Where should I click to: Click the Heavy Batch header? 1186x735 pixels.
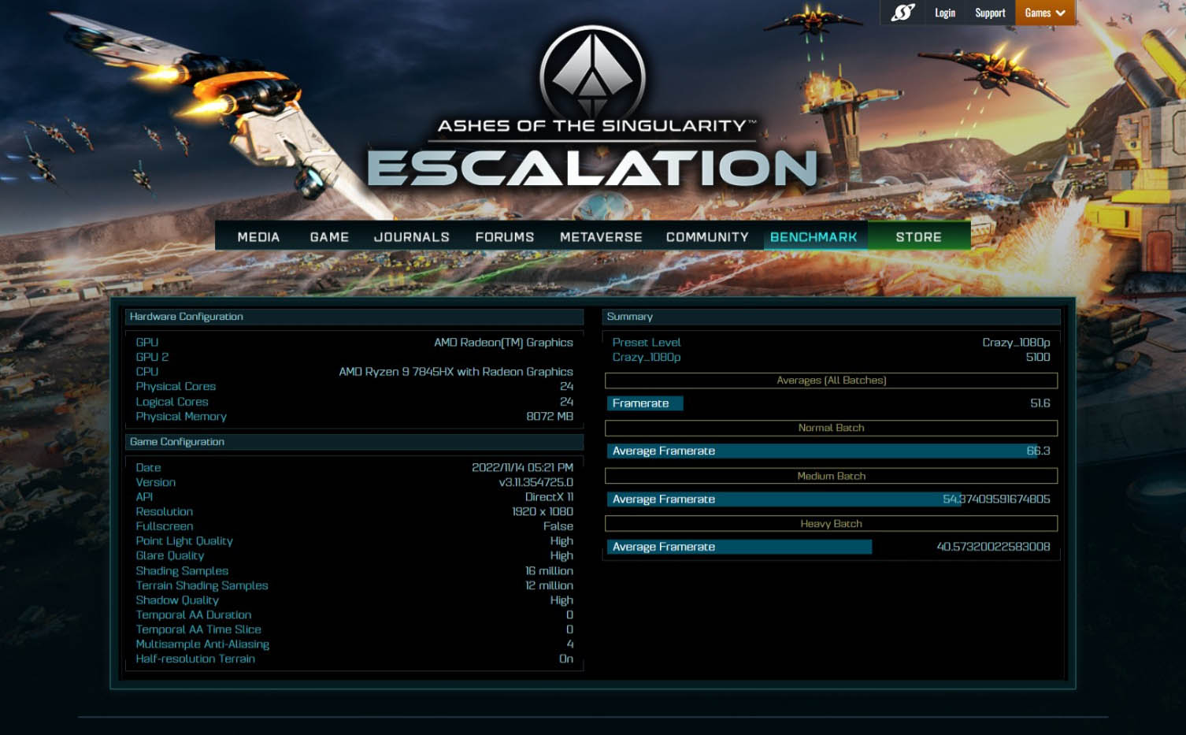[831, 524]
